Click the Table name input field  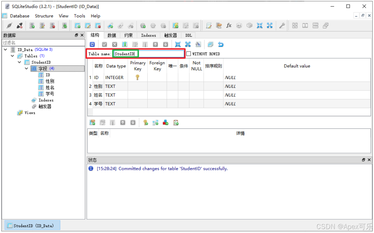pyautogui.click(x=149, y=54)
